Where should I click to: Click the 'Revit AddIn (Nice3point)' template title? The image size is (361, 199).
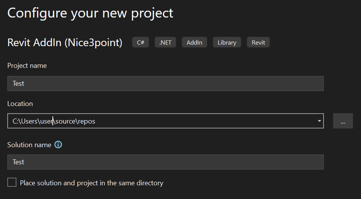point(65,43)
